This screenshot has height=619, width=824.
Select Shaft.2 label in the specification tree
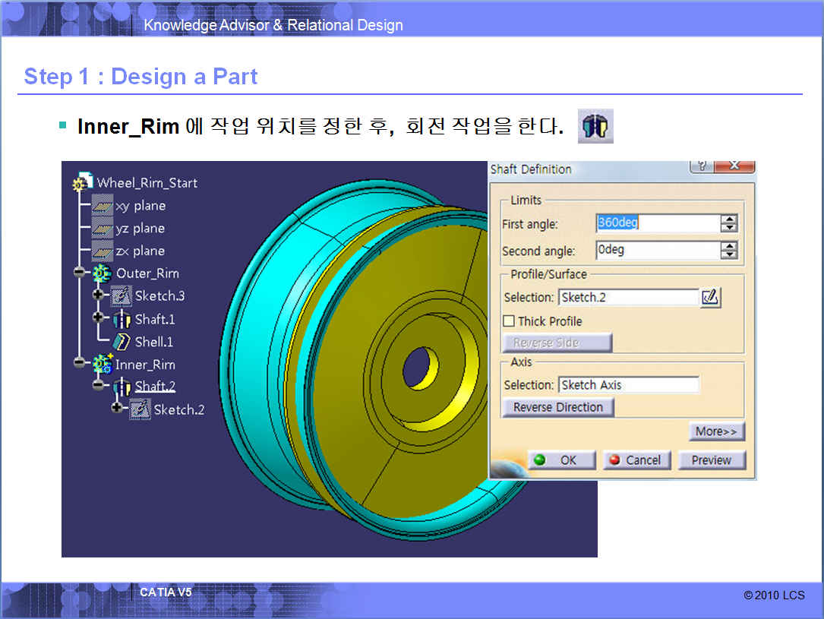click(x=155, y=387)
